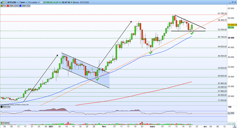Viewport: 237px width, 128px height.
Task: Toggle the SMA (50) indicator label
Action: [25, 6]
